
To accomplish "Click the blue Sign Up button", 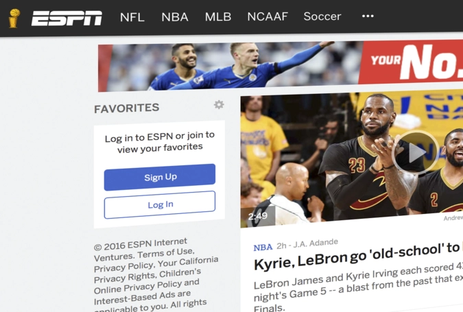I will 160,177.
